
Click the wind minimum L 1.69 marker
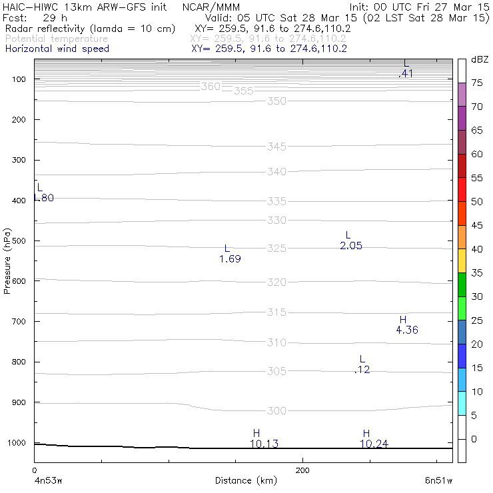tap(230, 254)
